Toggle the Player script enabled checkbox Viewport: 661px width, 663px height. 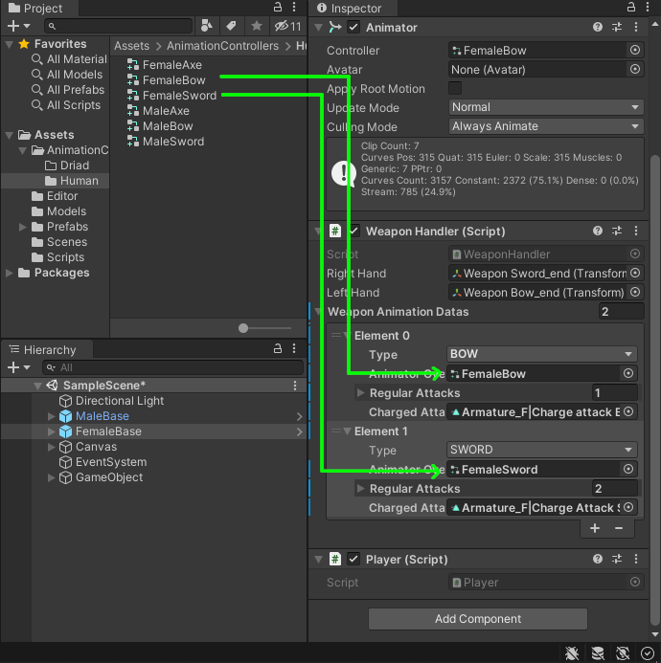[x=353, y=559]
